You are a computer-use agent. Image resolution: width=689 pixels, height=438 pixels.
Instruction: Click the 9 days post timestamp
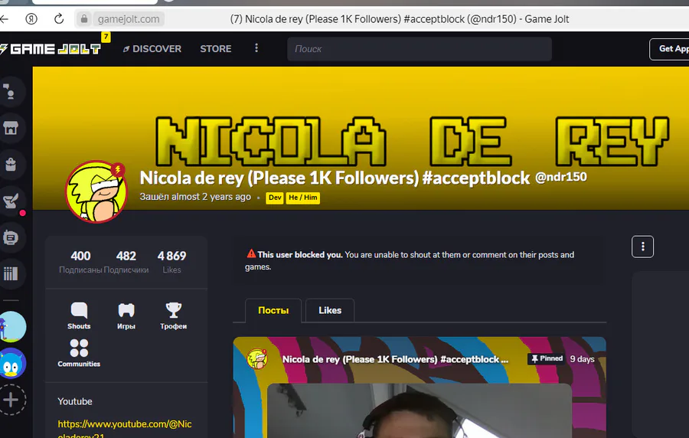(x=583, y=359)
